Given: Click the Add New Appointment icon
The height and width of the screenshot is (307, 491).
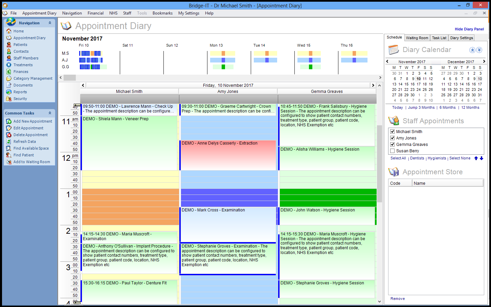Looking at the screenshot, I should [9, 121].
